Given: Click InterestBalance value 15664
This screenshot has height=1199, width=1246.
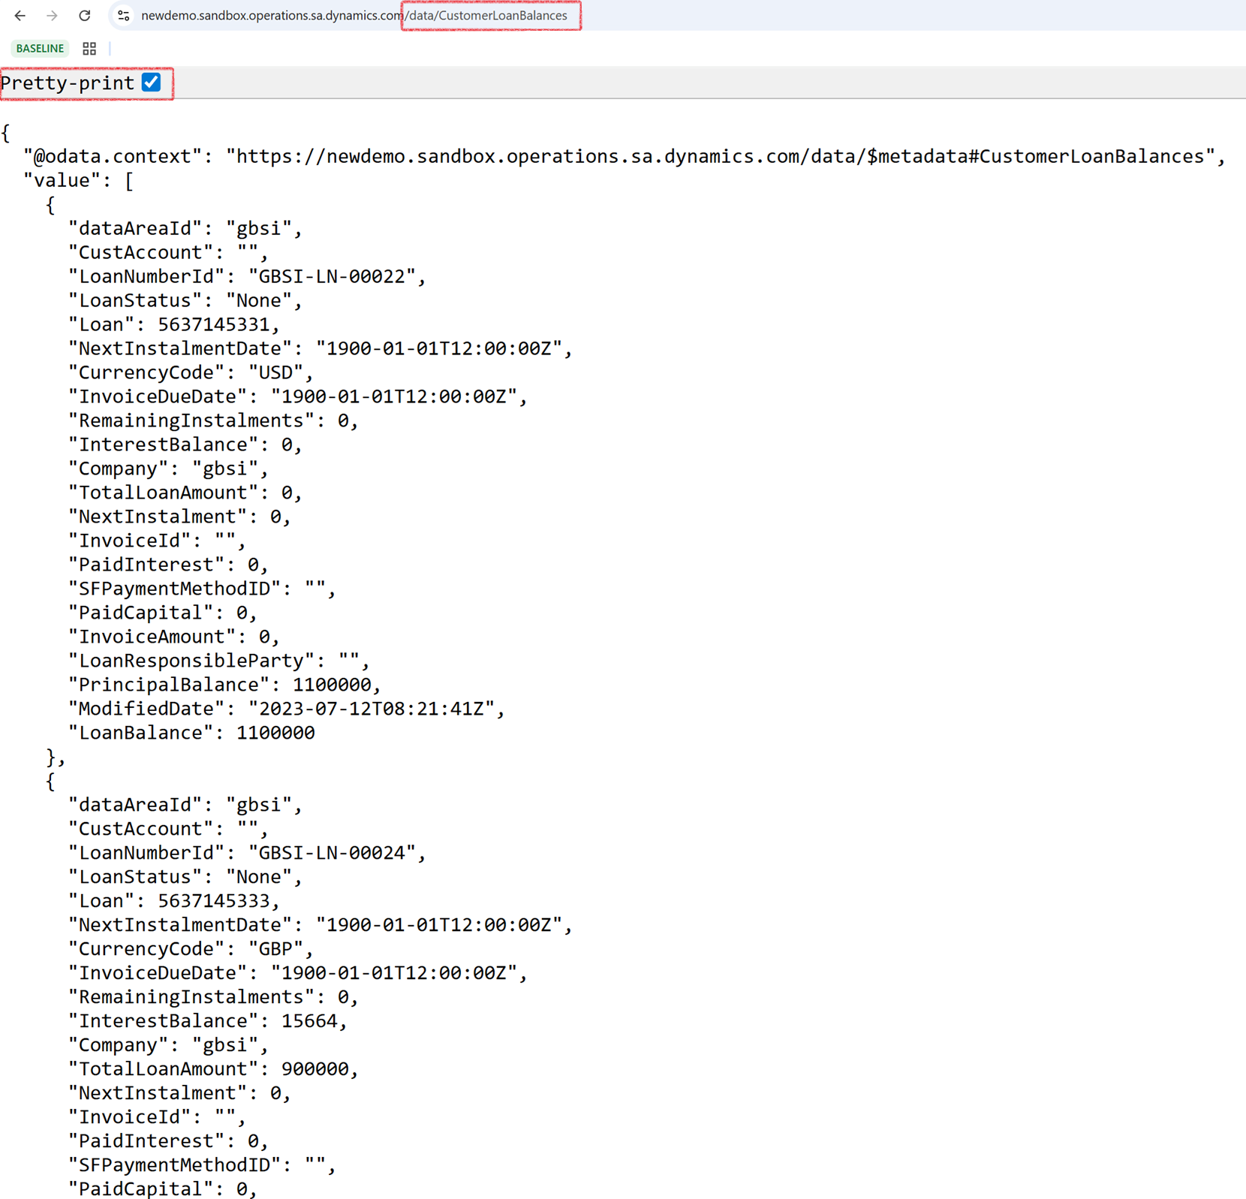Looking at the screenshot, I should [x=309, y=1021].
